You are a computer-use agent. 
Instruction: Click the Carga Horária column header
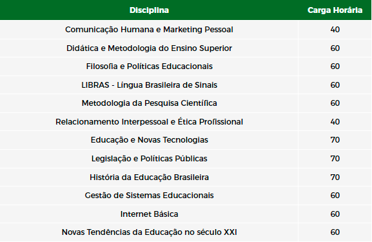coord(335,10)
